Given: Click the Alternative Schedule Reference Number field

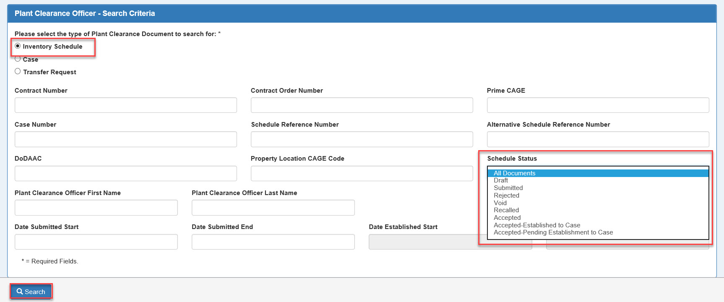Looking at the screenshot, I should (598, 139).
